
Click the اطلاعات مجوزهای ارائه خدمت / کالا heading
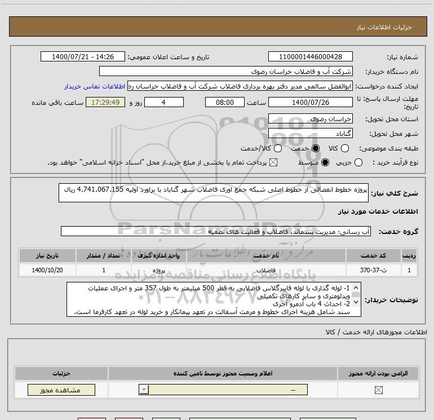(x=376, y=332)
